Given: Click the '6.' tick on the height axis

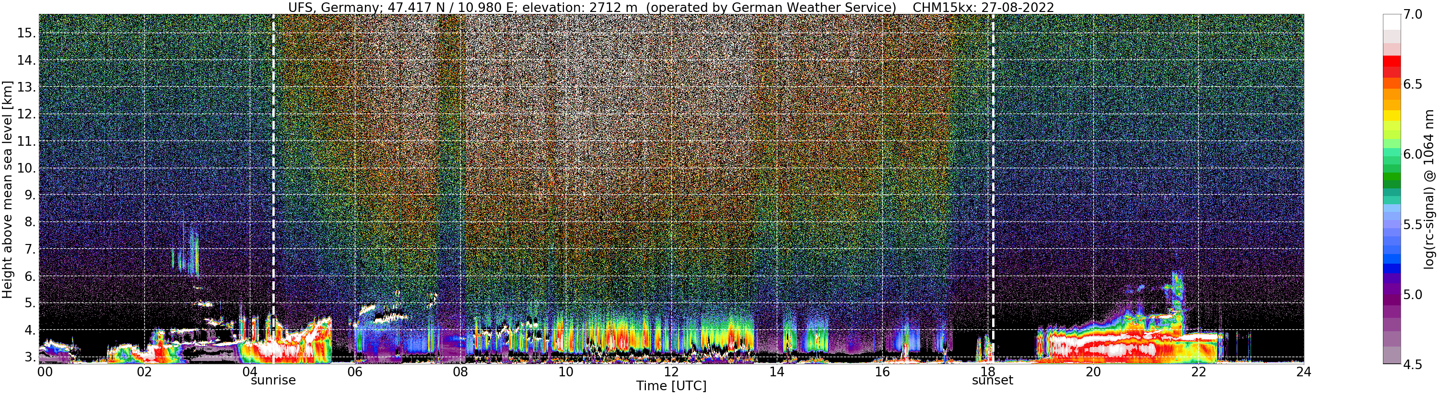Looking at the screenshot, I should (30, 277).
